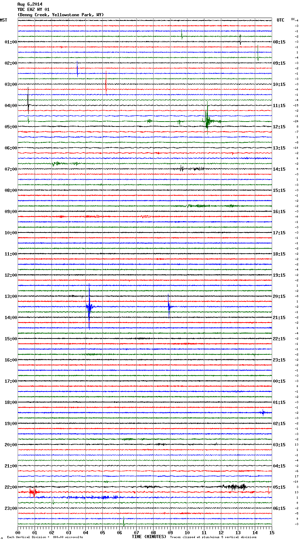300x542 pixels.
Task: Click the 05:15 UTC time label
Action: click(279, 487)
